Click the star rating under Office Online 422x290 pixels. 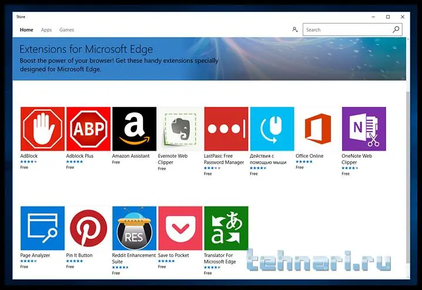(x=304, y=162)
